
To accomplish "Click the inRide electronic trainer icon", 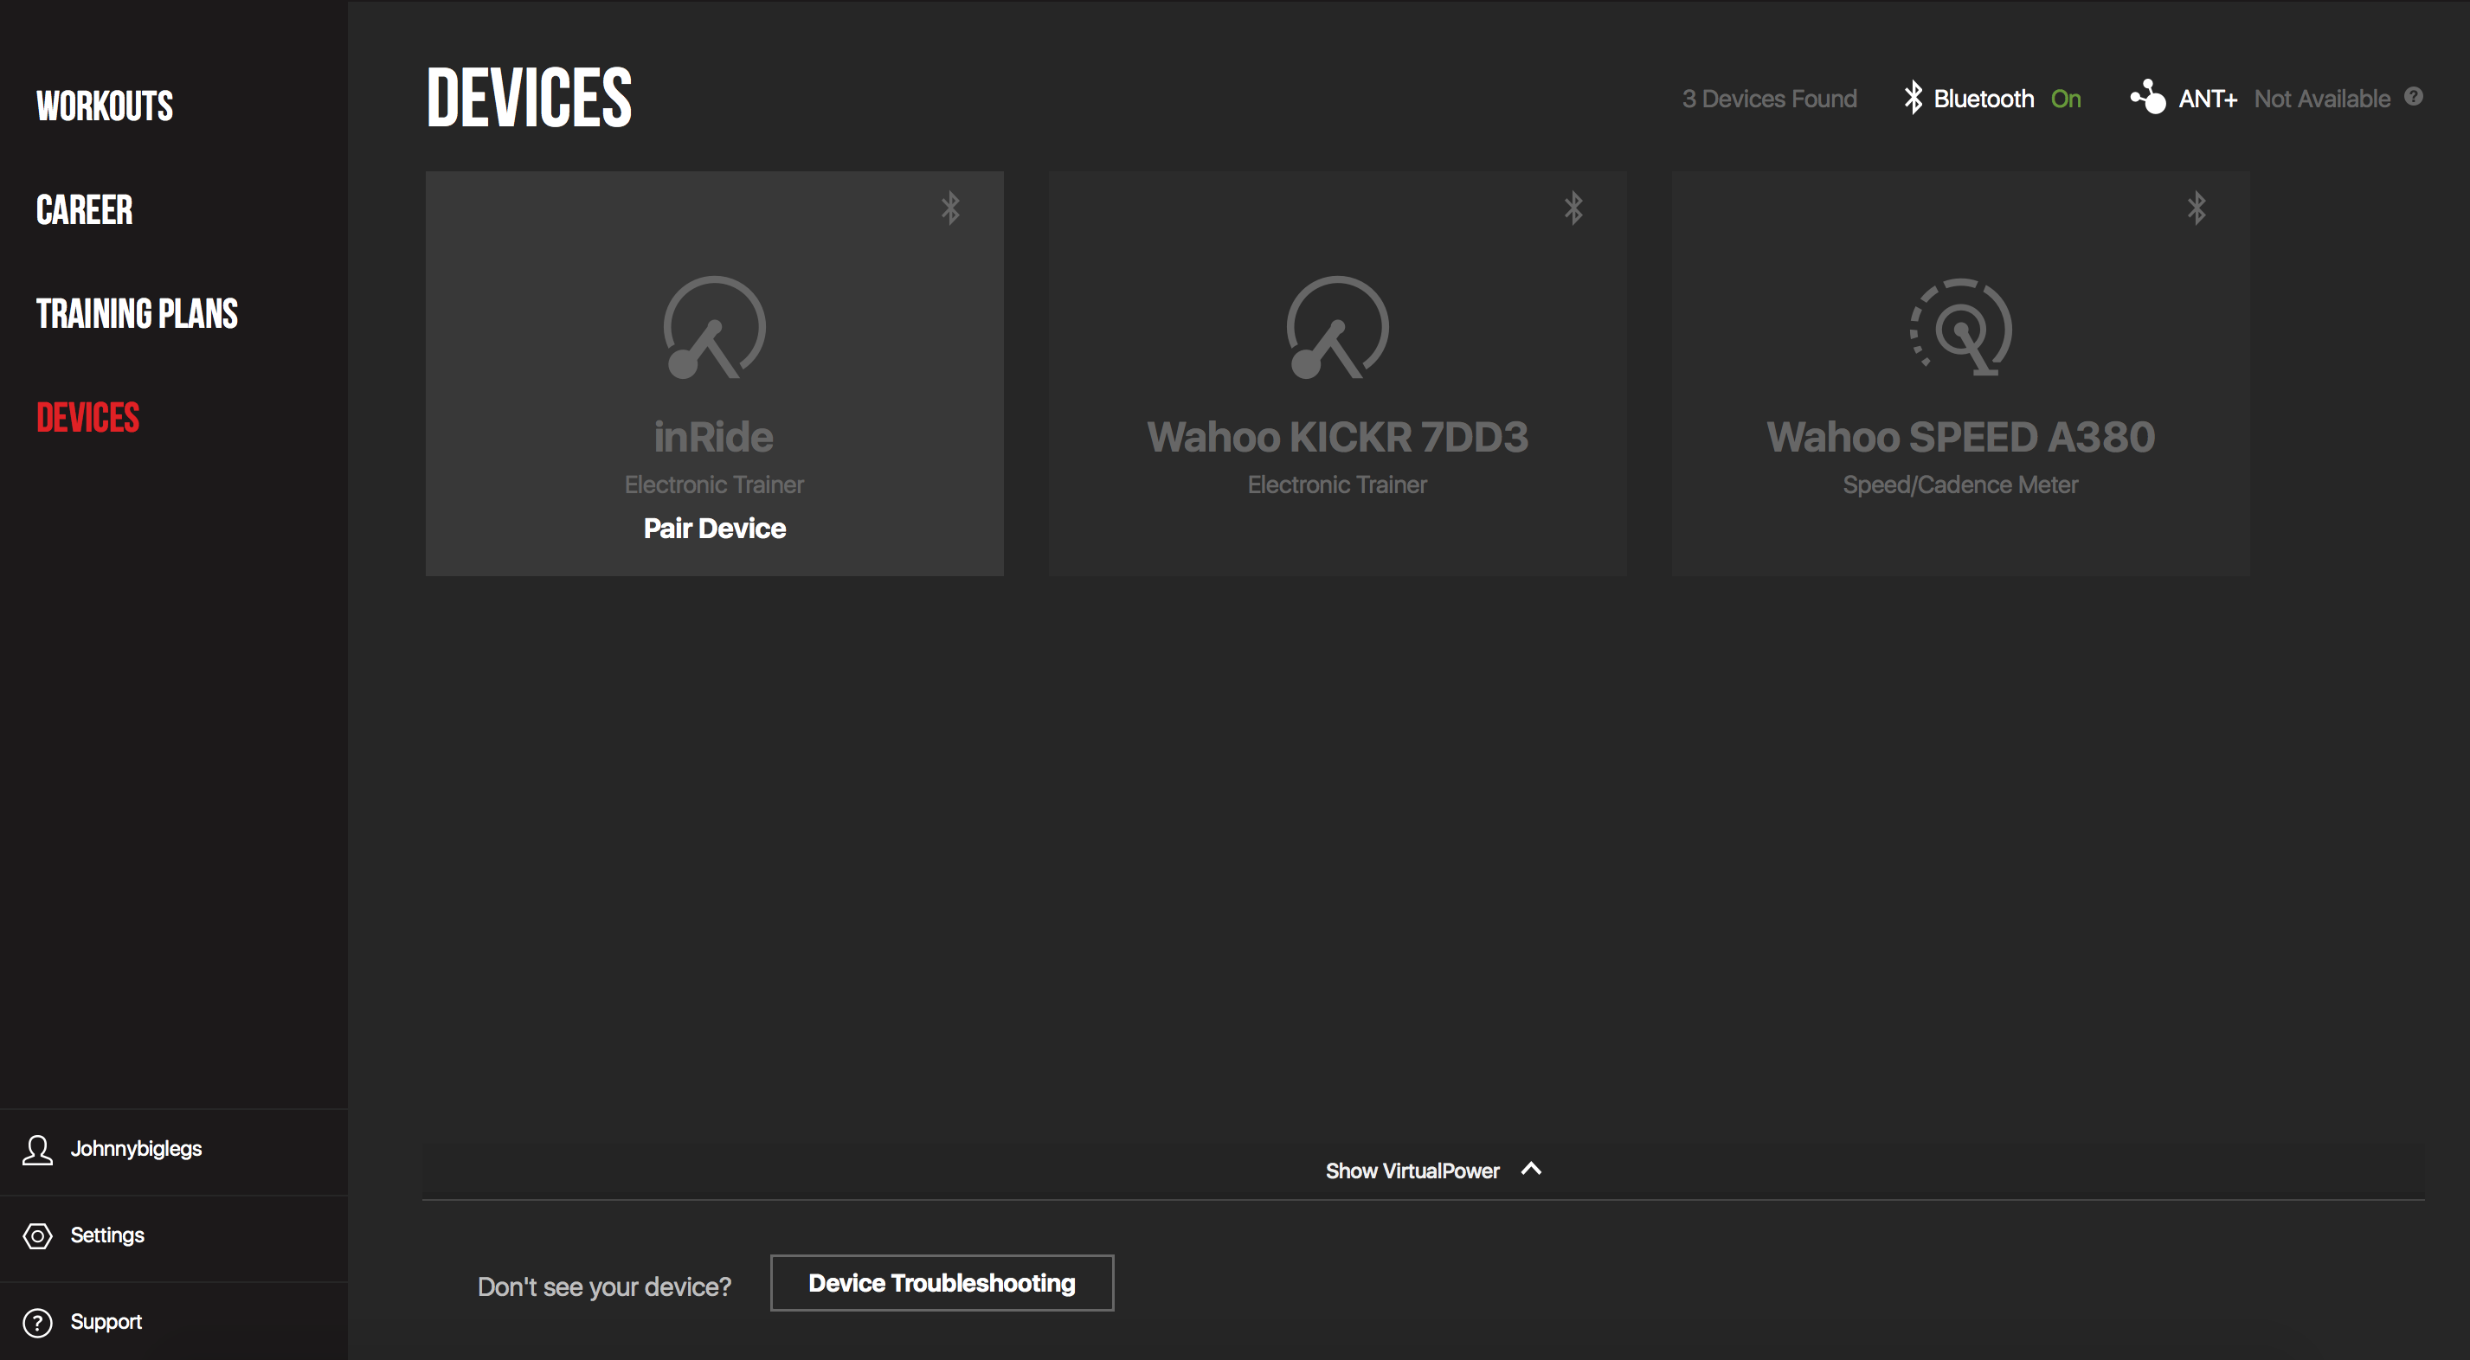I will [x=714, y=328].
